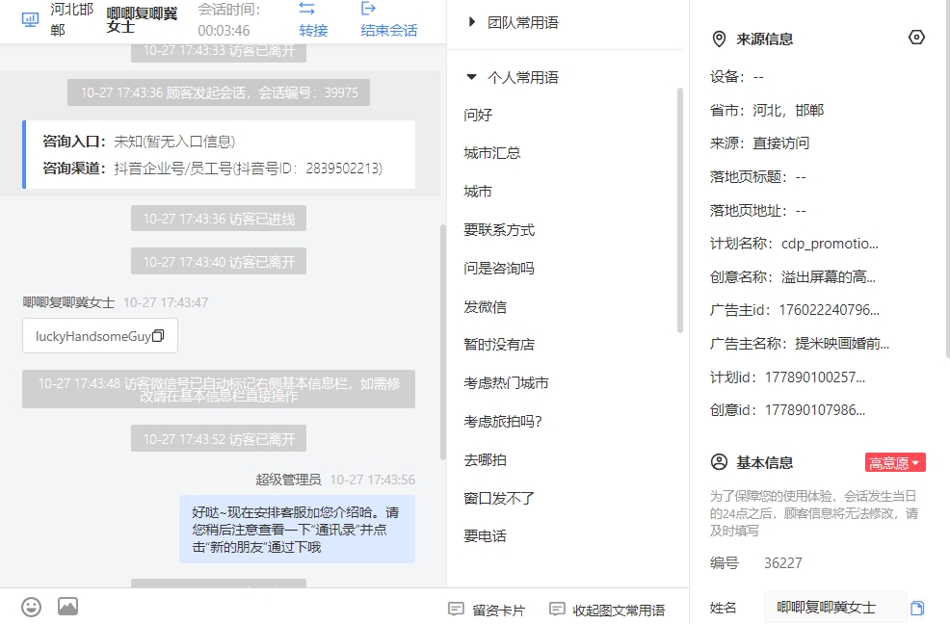Select the 城市汇总 quick phrase
This screenshot has width=950, height=624.
tap(492, 153)
